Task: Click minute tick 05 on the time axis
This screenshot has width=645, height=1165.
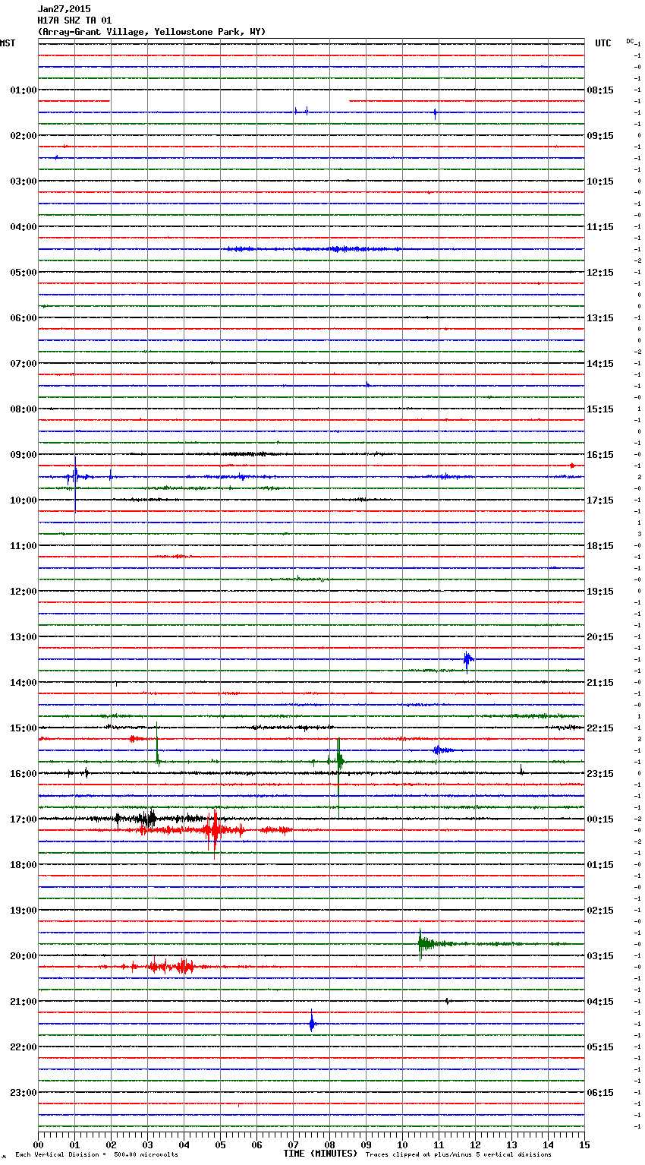Action: pos(220,1144)
